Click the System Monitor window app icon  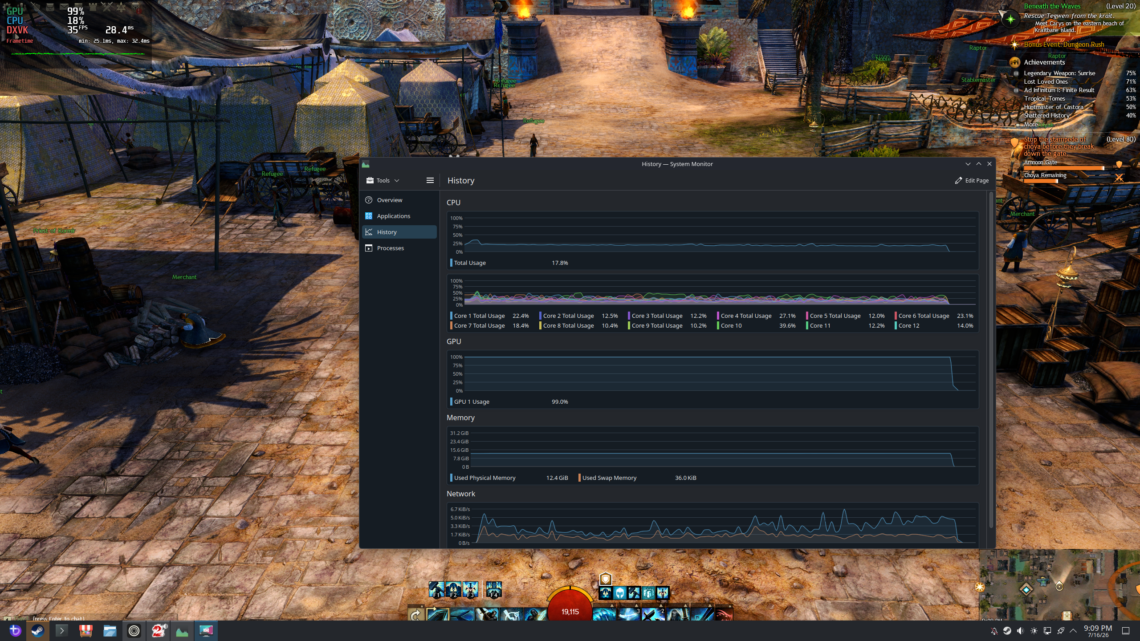pyautogui.click(x=366, y=164)
